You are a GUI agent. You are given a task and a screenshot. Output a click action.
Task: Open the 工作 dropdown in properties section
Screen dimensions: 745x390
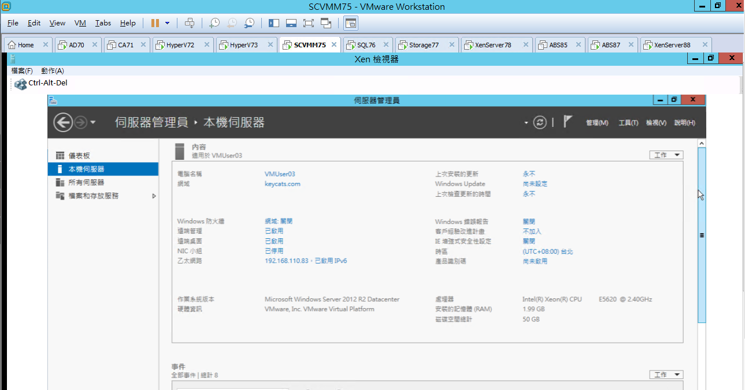click(666, 155)
